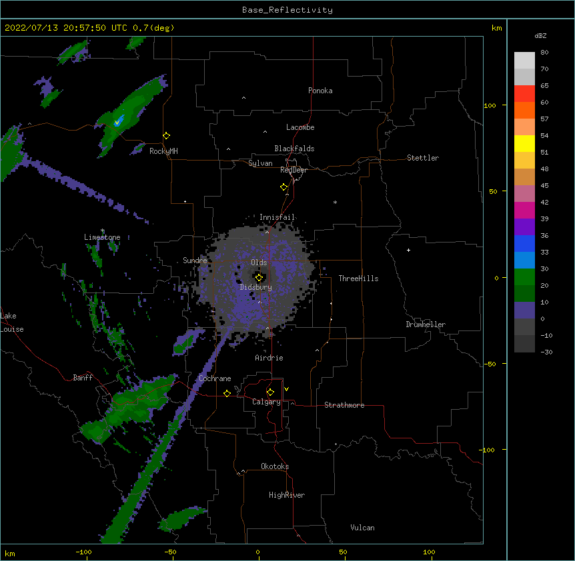
Task: Click the yellow V marker east of Calgary's diamond
Action: tap(286, 389)
